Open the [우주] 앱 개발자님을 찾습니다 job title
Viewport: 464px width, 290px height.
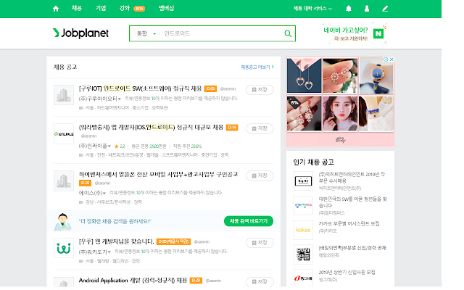click(116, 241)
